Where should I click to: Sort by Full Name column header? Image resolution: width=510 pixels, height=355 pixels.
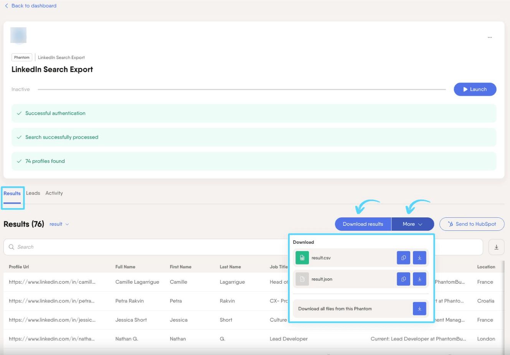125,267
